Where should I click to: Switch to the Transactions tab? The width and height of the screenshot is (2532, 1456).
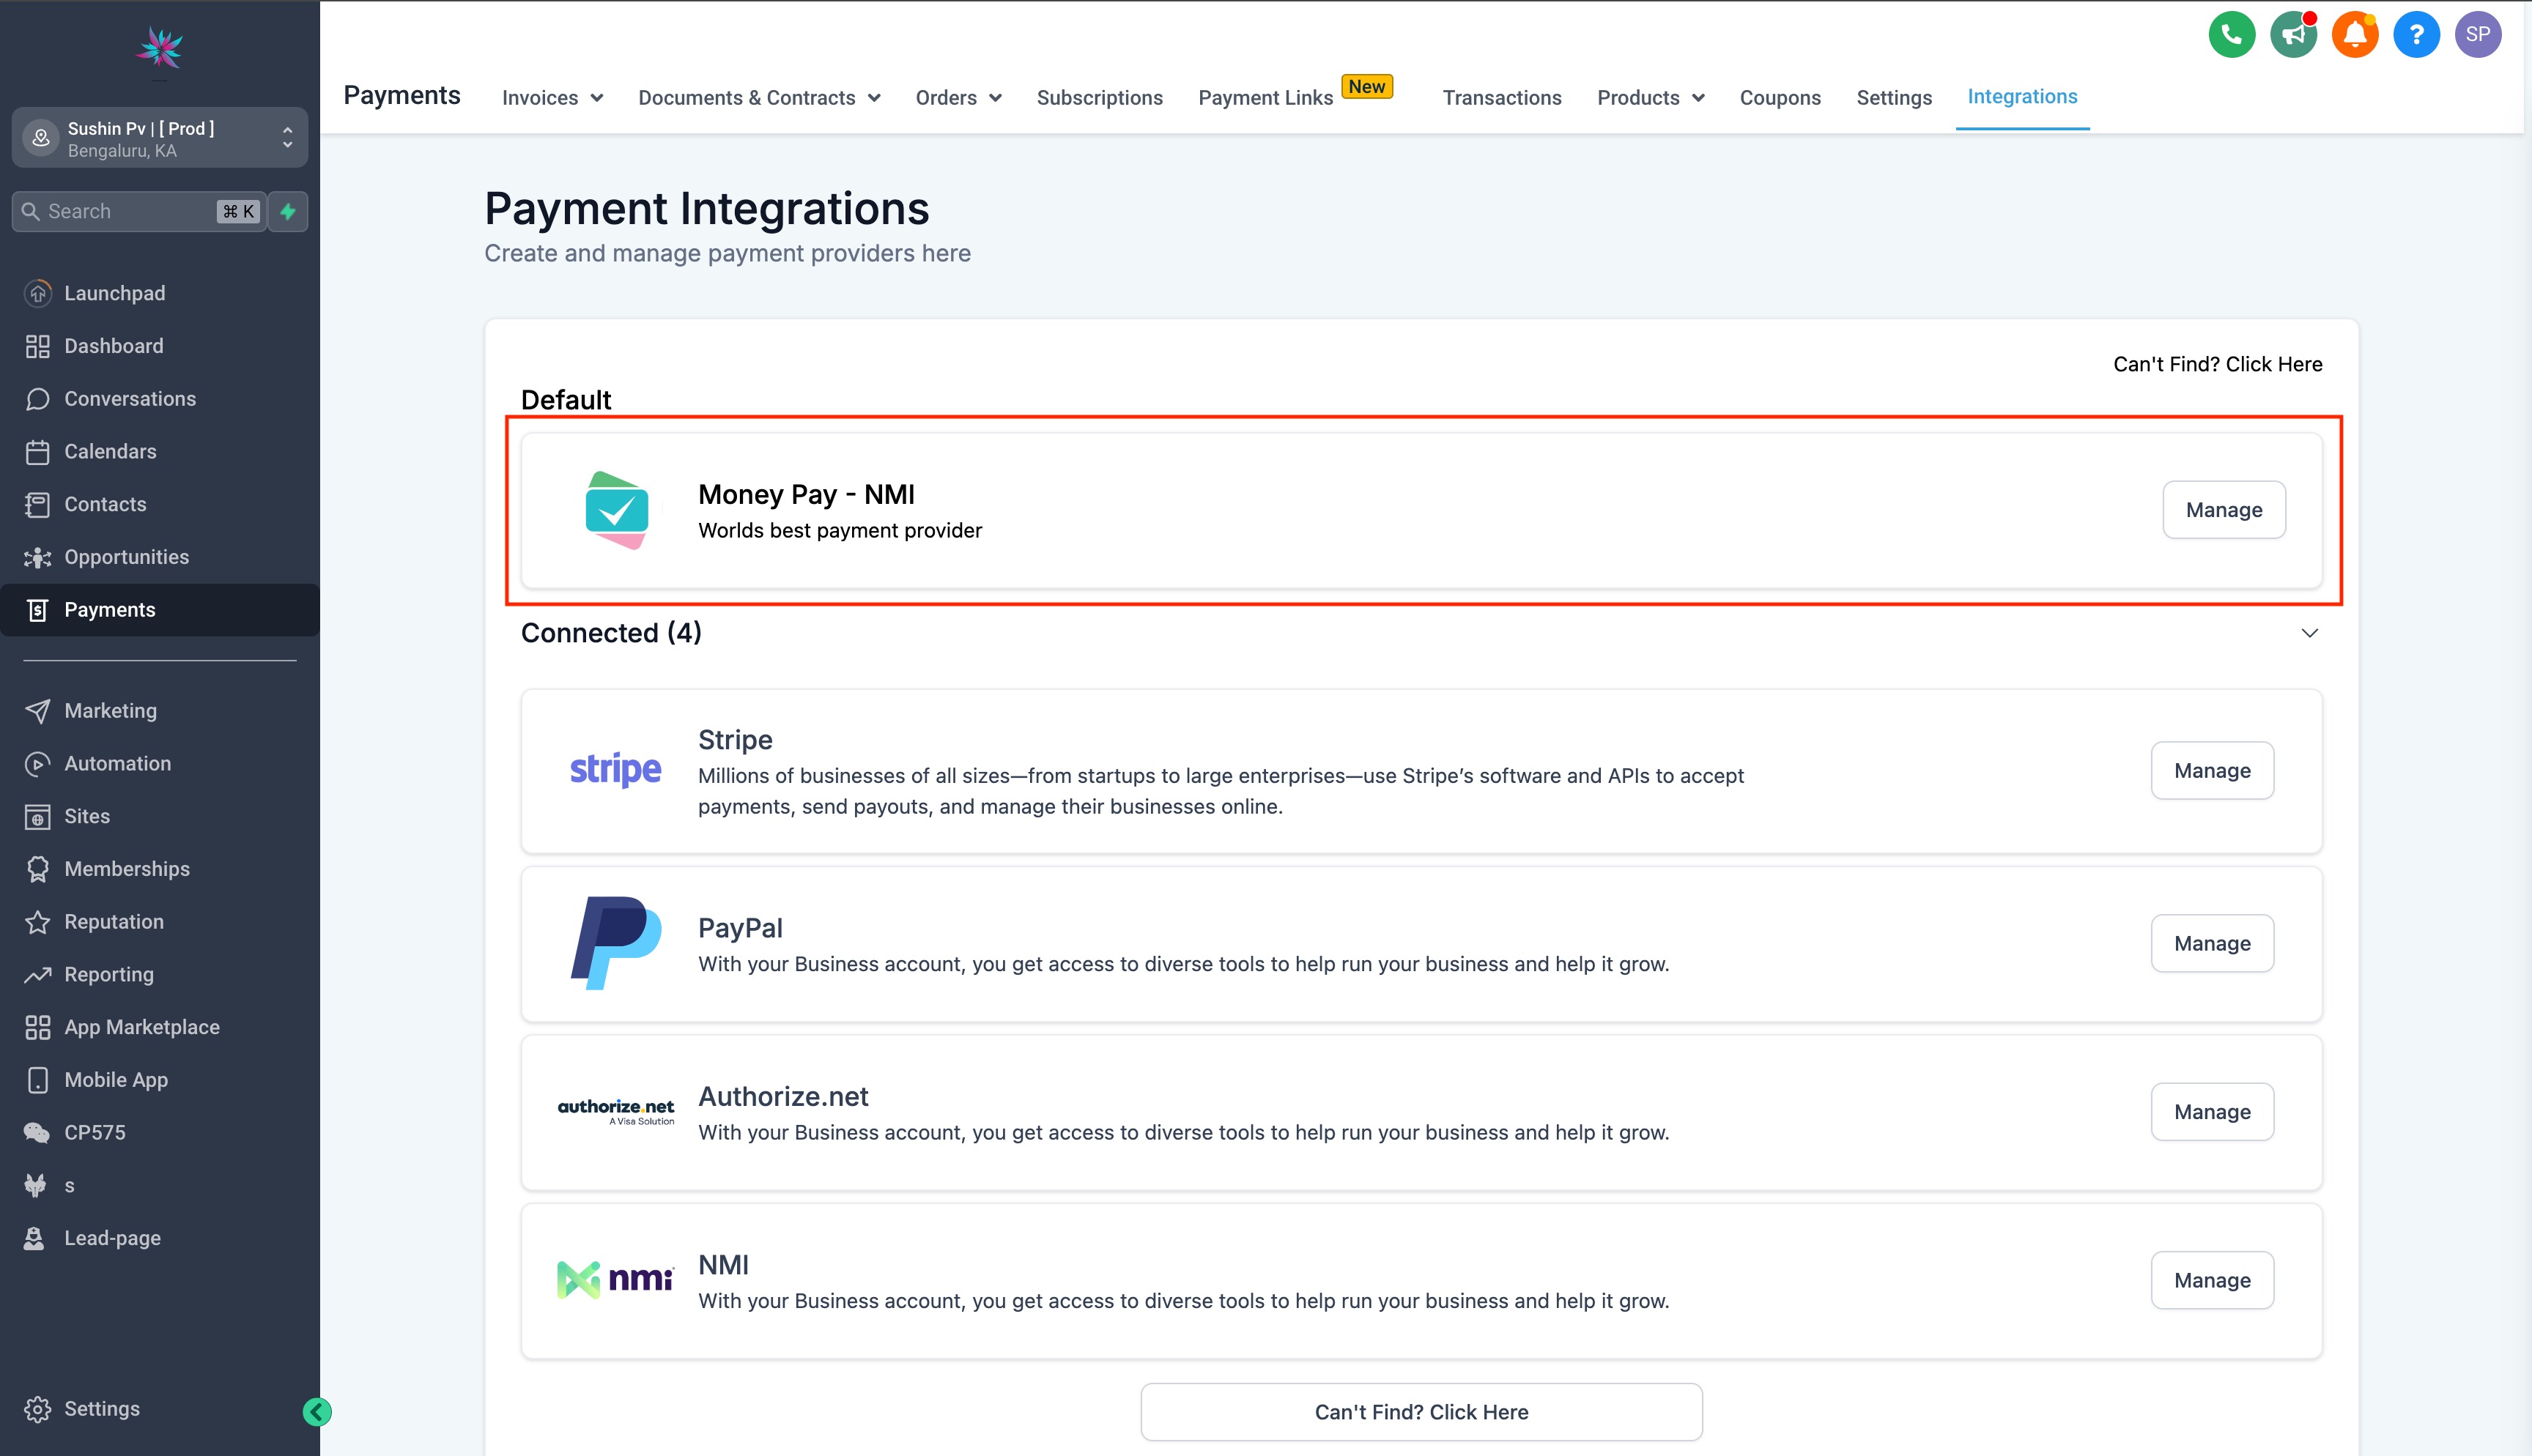[x=1502, y=98]
